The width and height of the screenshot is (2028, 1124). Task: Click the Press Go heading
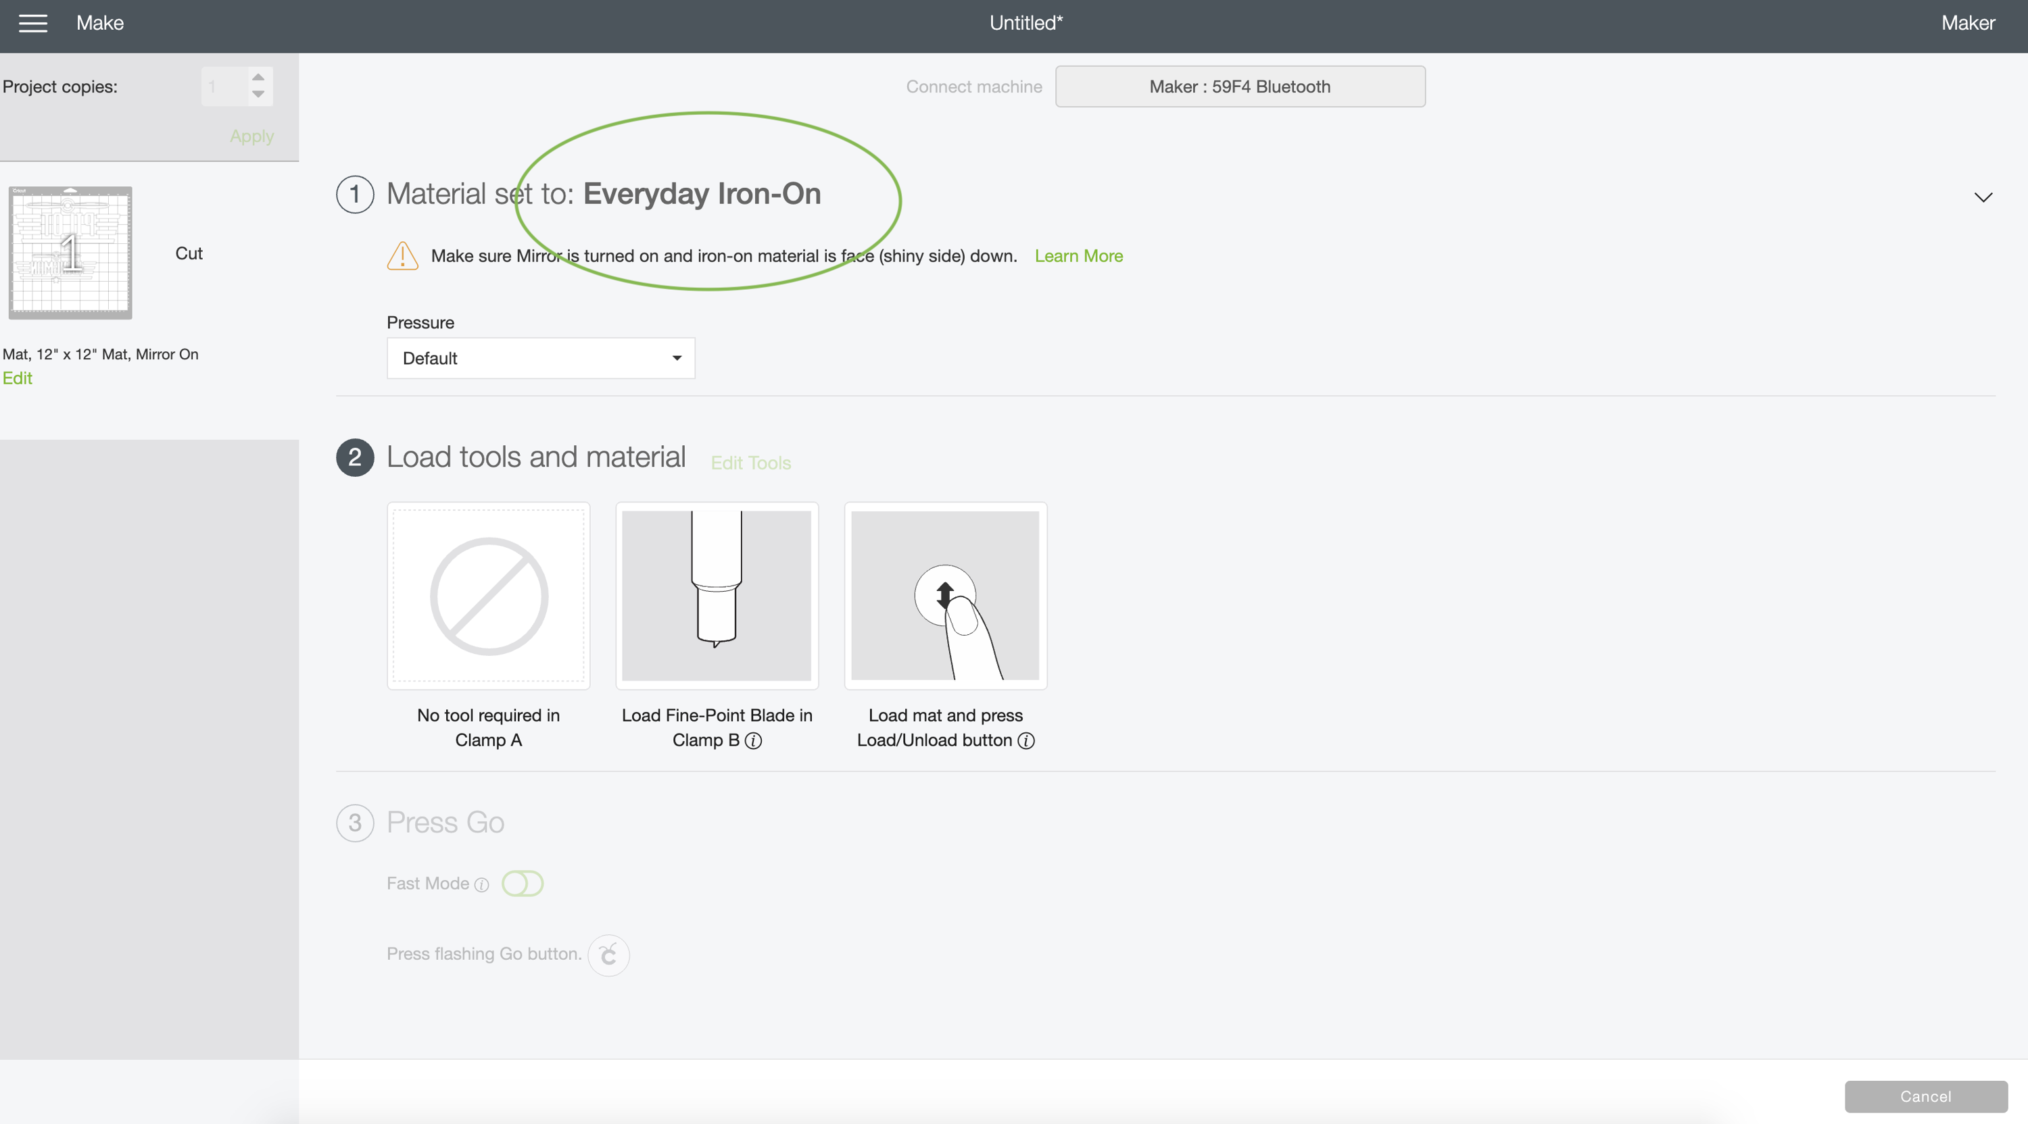445,823
